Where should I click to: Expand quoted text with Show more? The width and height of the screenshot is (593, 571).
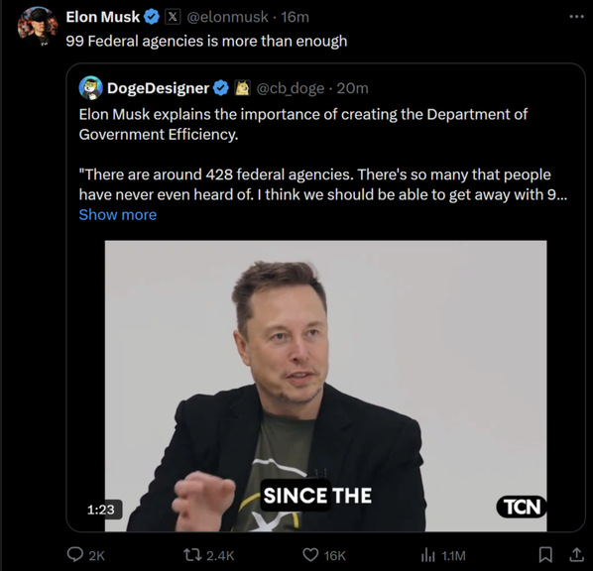tap(118, 215)
